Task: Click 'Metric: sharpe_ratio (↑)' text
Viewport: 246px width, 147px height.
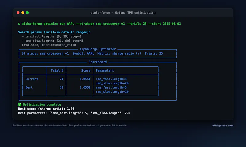Action: [x=119, y=53]
